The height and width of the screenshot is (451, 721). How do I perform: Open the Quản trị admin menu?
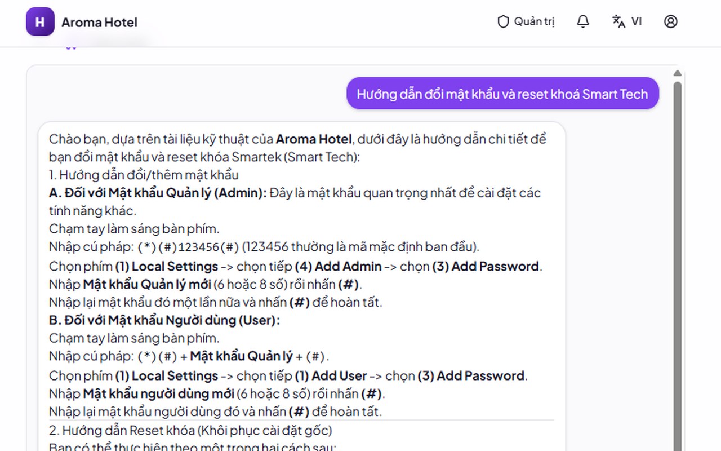526,22
